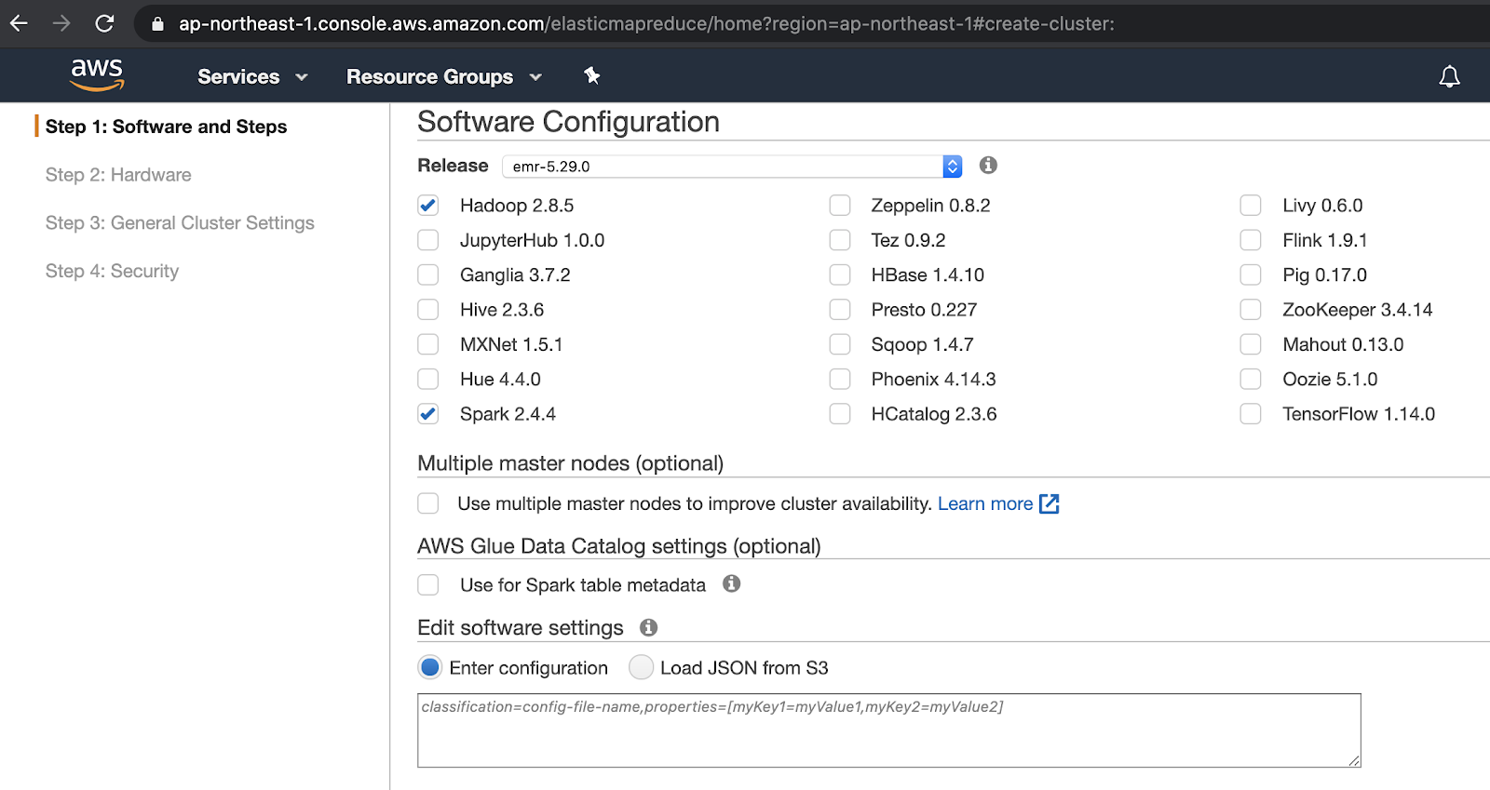Jump to Step 4: Security
Image resolution: width=1490 pixels, height=790 pixels.
click(x=112, y=271)
